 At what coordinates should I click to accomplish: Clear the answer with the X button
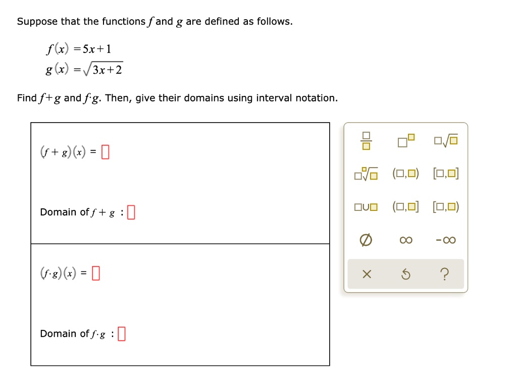(x=367, y=274)
